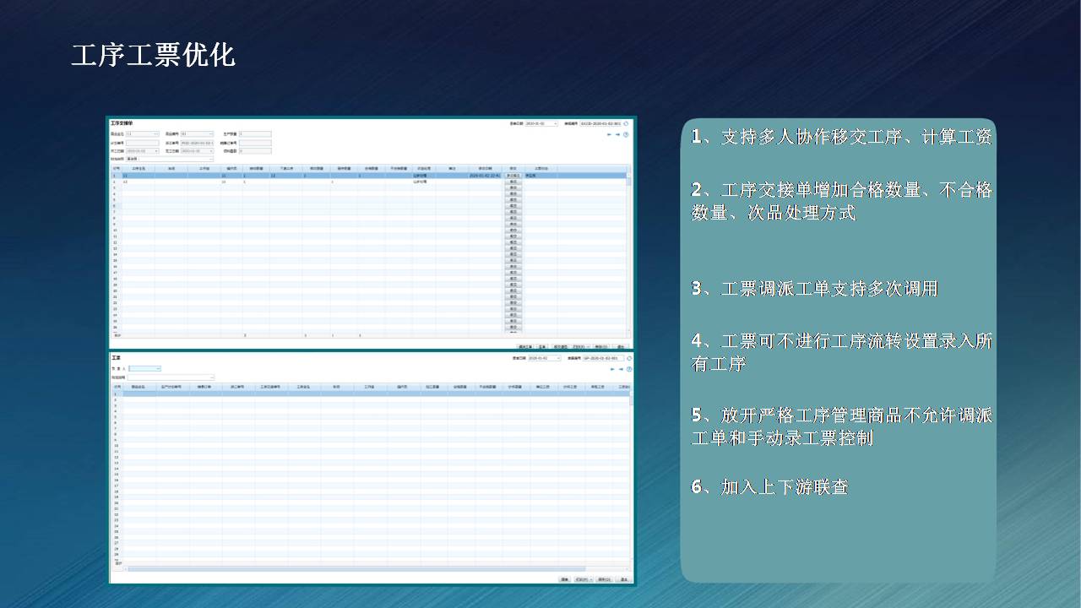Screen dimensions: 1081x608
Task: Expand 附加说明 dropdown in 工票 window
Action: [212, 377]
